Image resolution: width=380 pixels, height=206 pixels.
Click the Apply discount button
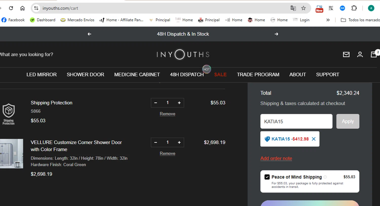click(x=348, y=121)
